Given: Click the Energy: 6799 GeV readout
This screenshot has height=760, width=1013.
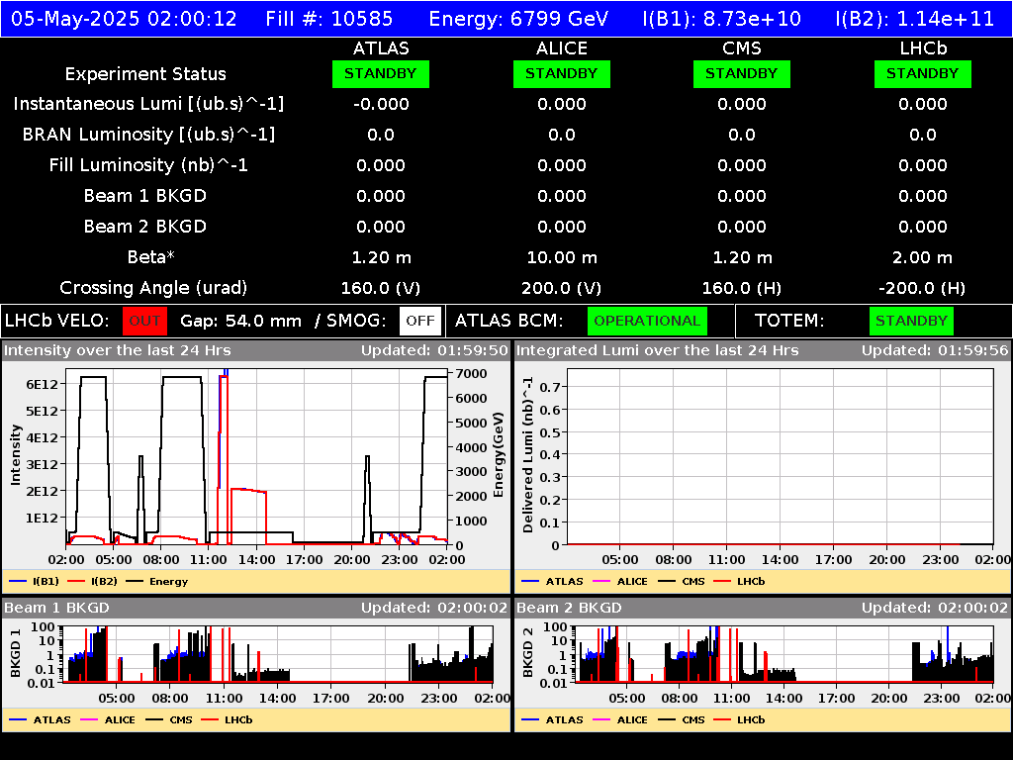Looking at the screenshot, I should pyautogui.click(x=518, y=19).
